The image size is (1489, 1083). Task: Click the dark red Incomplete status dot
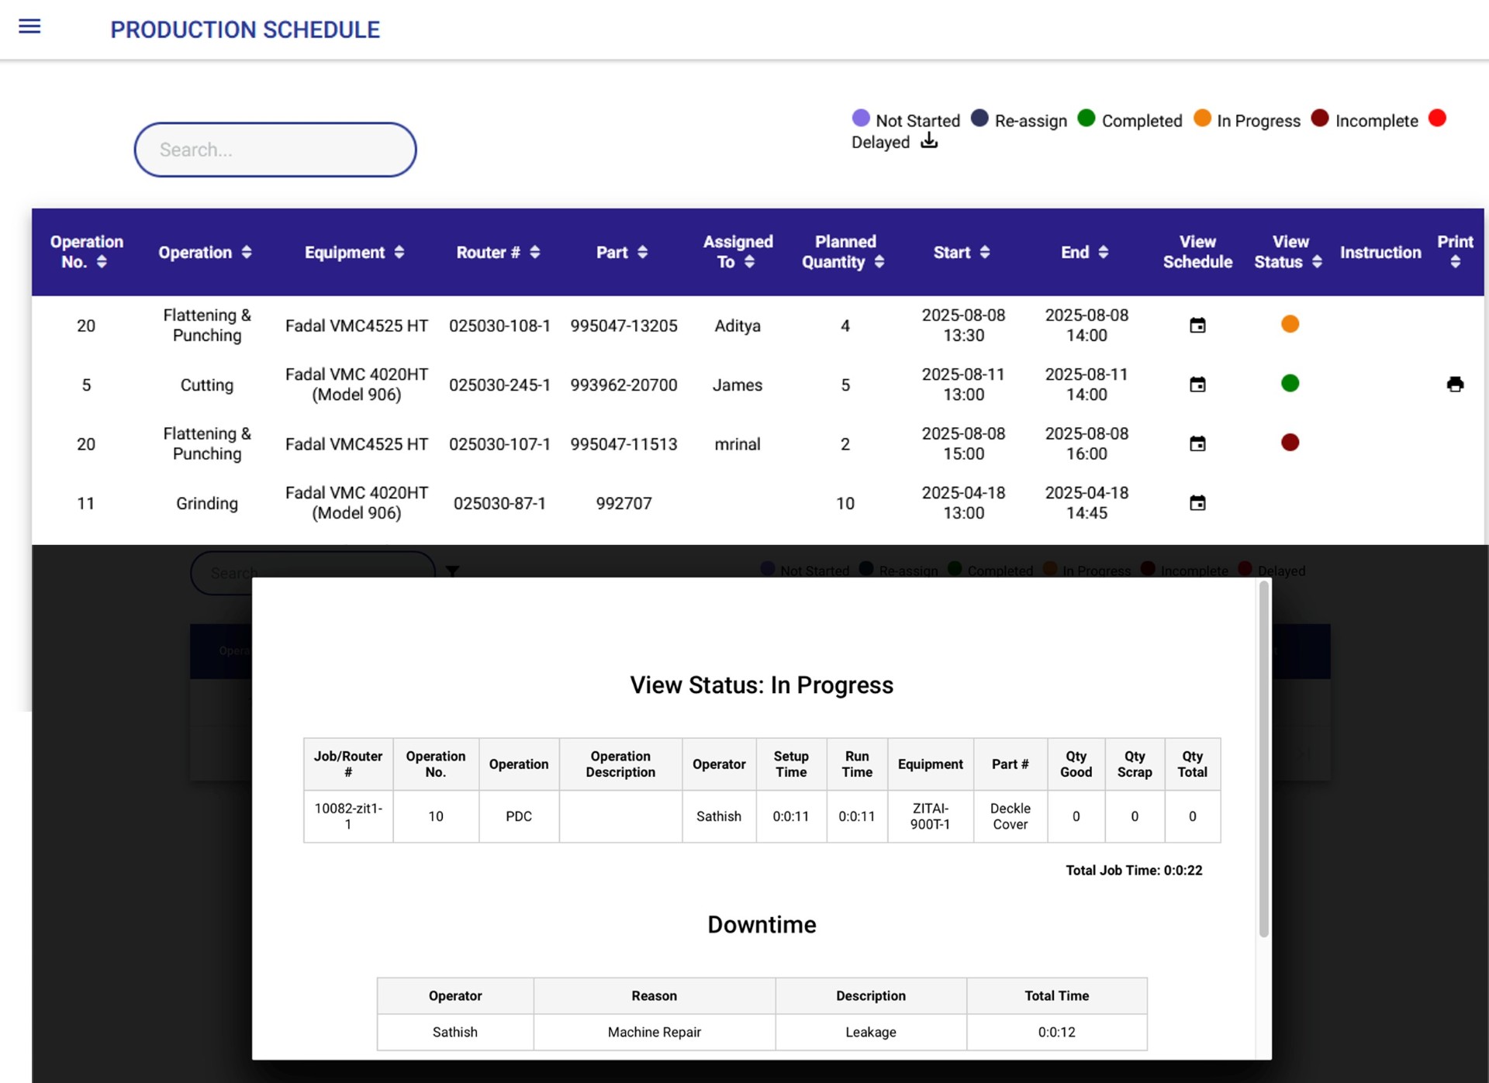pyautogui.click(x=1290, y=443)
